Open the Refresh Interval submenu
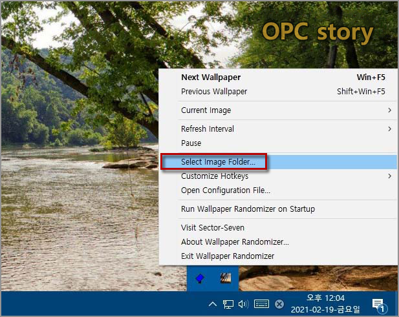 [278, 128]
